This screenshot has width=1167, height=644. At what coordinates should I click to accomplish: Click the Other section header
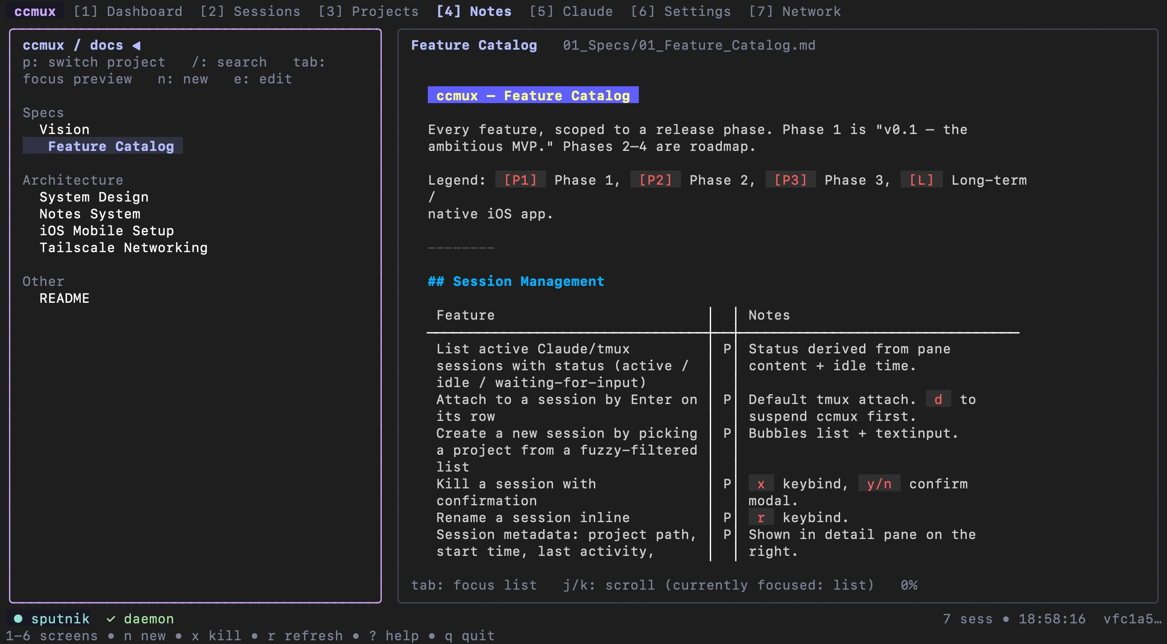click(44, 281)
